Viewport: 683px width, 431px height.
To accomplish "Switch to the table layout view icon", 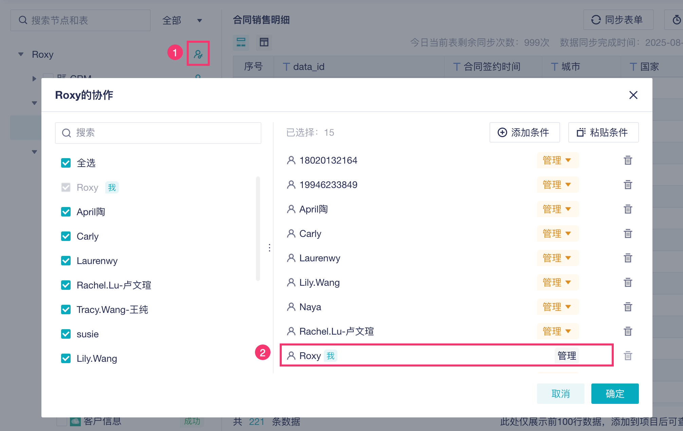I will (264, 42).
